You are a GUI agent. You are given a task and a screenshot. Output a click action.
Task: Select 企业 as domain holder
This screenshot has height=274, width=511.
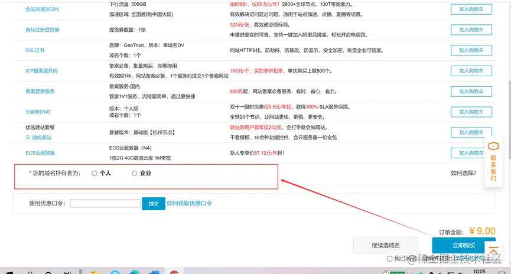(134, 174)
